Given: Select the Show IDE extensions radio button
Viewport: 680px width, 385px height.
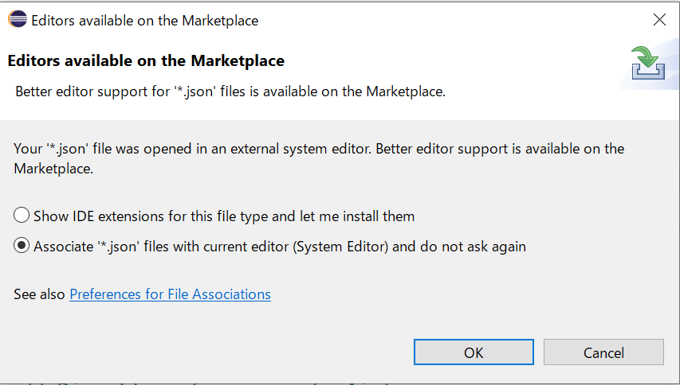Looking at the screenshot, I should click(22, 215).
